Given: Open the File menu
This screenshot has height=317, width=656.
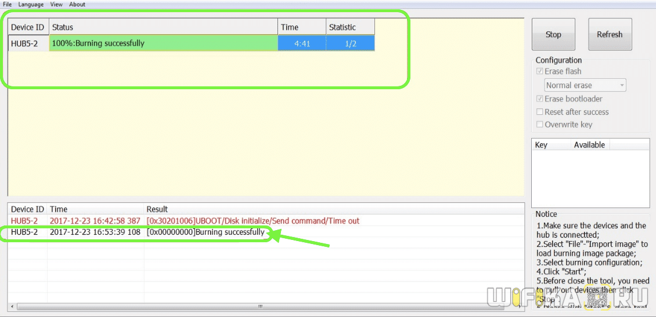Looking at the screenshot, I should [7, 4].
